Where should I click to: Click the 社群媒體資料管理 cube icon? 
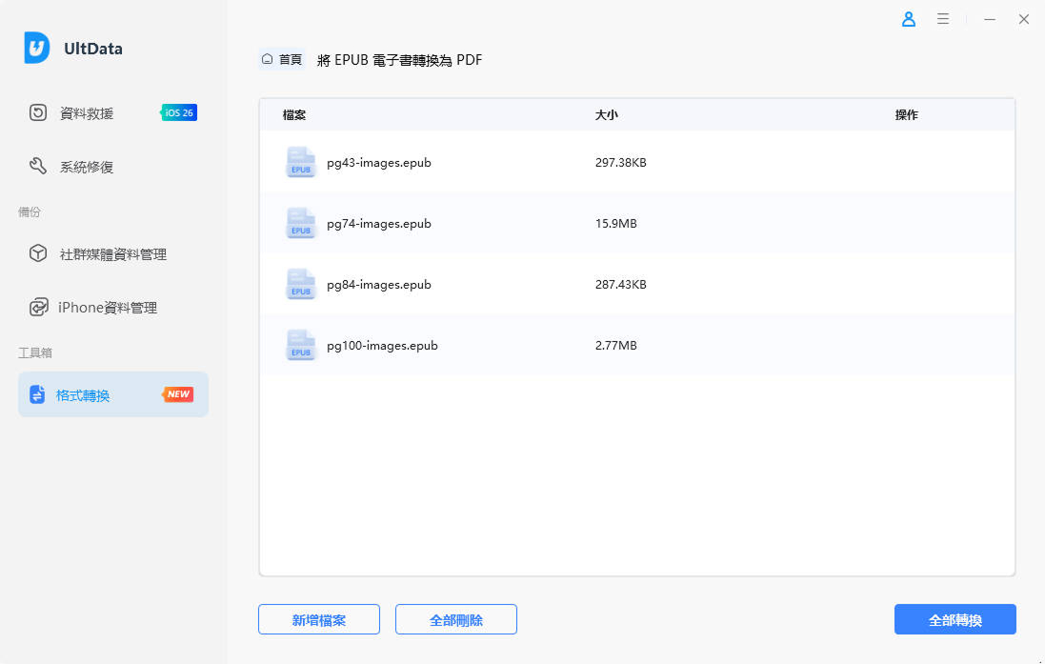(38, 253)
